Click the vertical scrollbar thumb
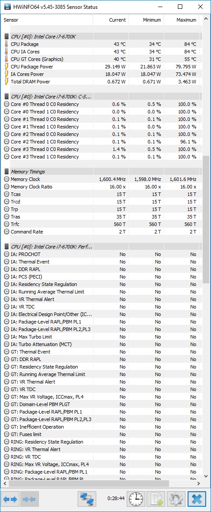The width and height of the screenshot is (211, 512). tap(206, 220)
